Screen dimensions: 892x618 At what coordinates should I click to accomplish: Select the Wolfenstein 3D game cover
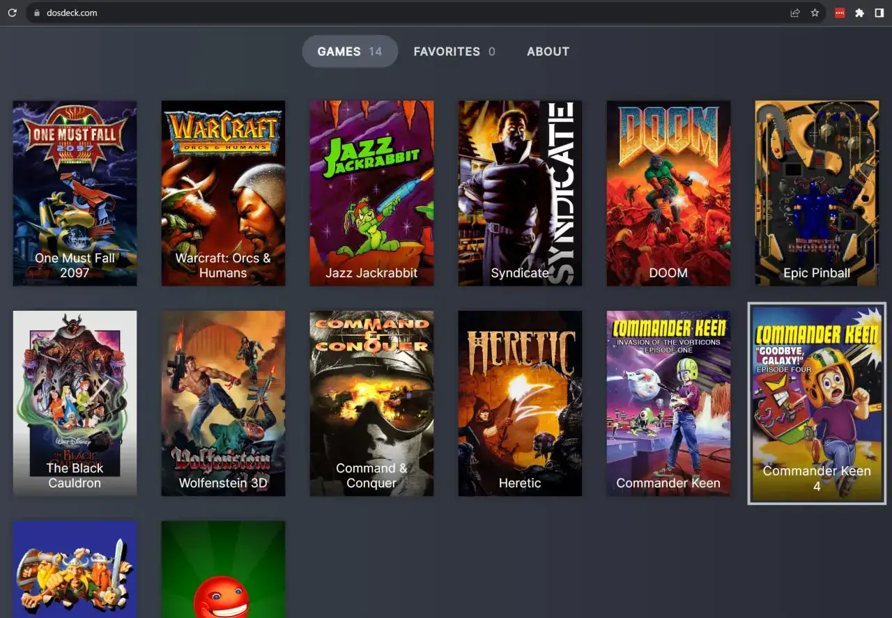(223, 403)
